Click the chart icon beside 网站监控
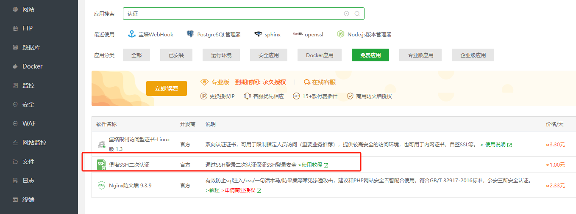This screenshot has width=576, height=214. (x=15, y=143)
